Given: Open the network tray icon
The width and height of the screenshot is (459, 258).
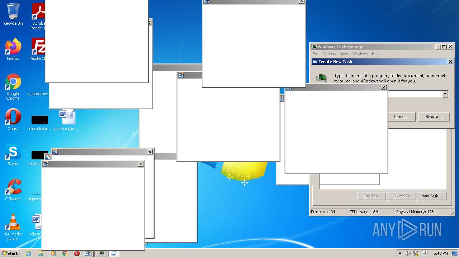Looking at the screenshot, I should pyautogui.click(x=416, y=253).
